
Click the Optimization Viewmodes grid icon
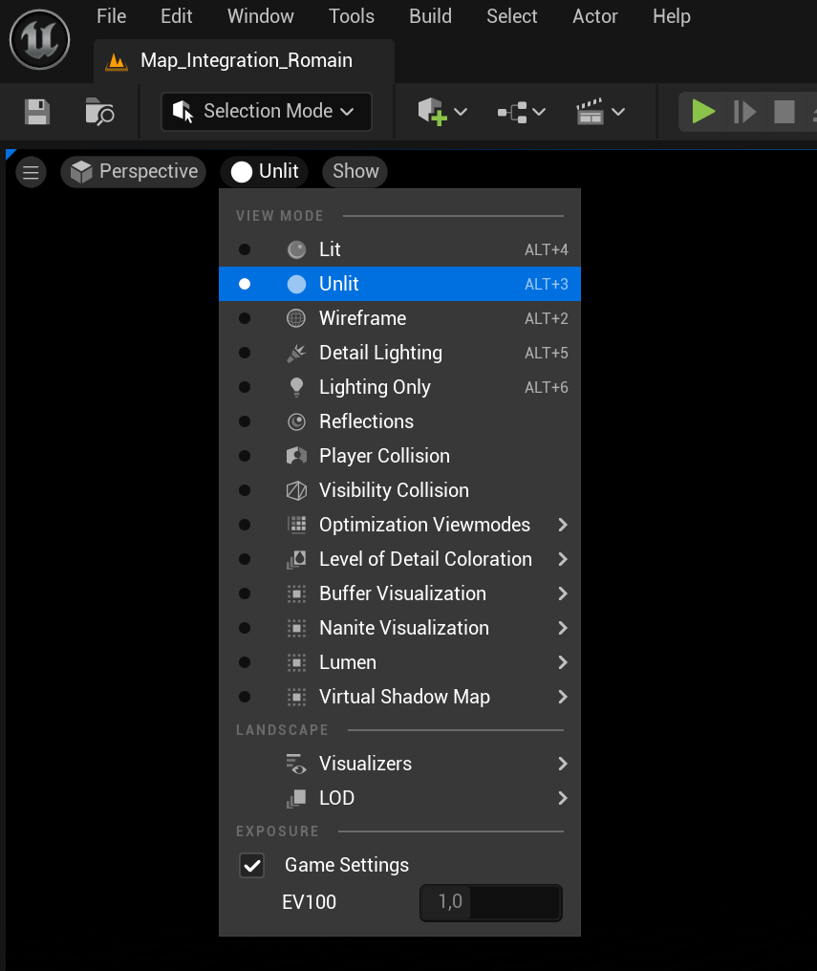[296, 525]
